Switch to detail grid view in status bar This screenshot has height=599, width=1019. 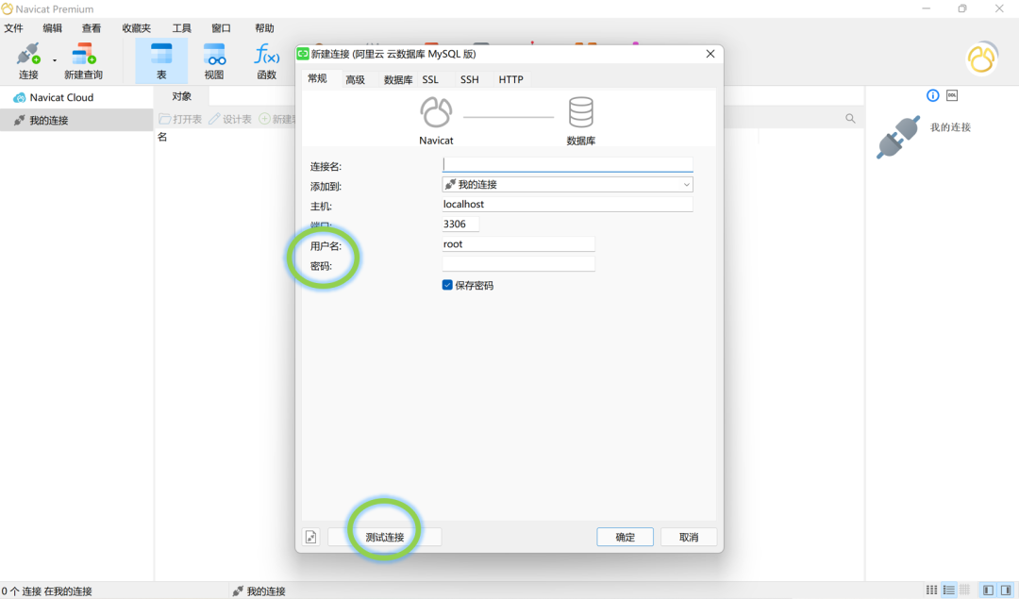point(965,590)
